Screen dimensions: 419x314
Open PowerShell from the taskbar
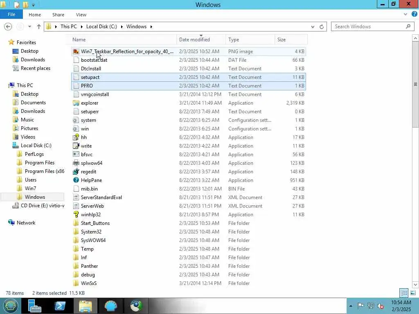(60, 306)
